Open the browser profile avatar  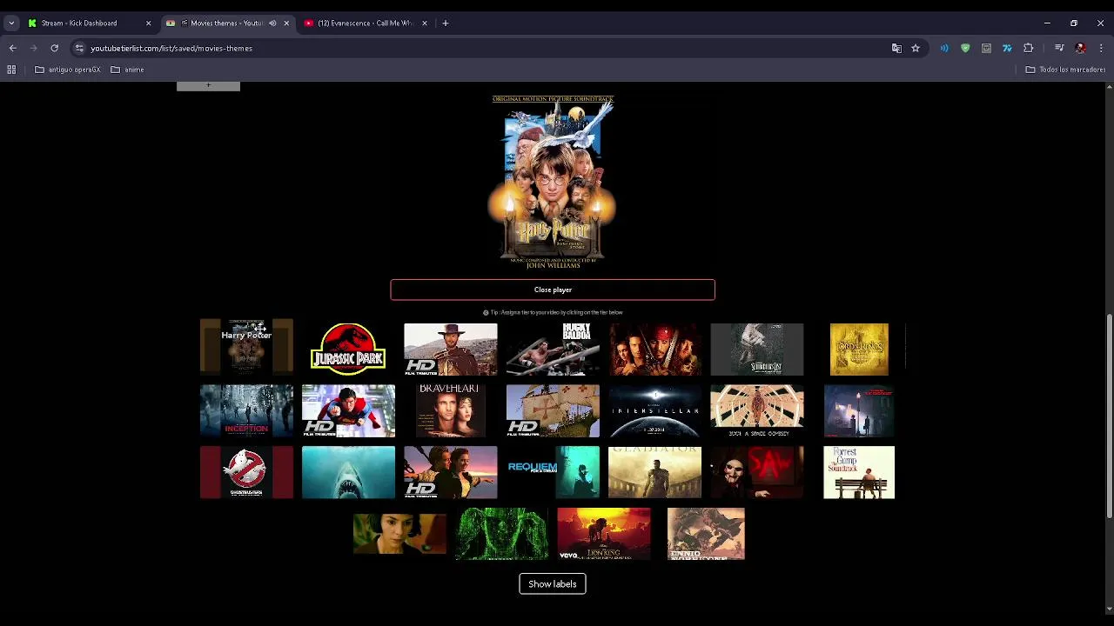click(1080, 49)
